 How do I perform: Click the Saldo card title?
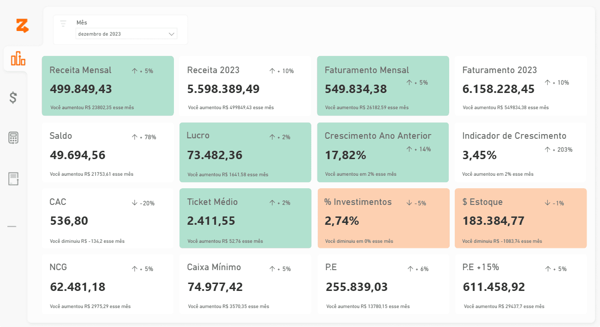(61, 136)
